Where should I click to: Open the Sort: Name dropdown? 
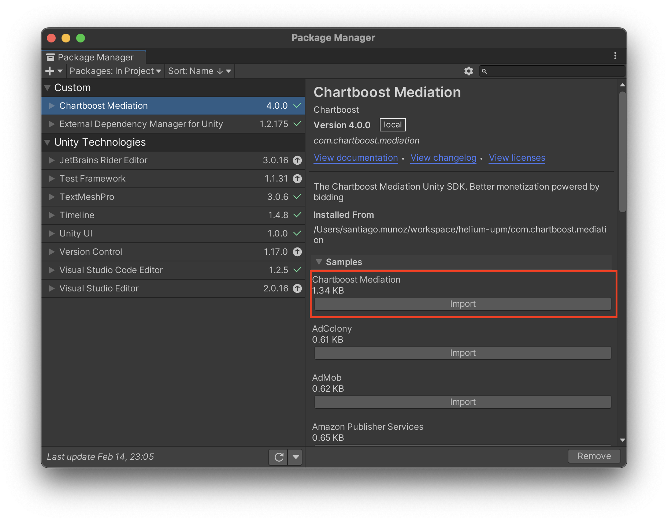200,71
